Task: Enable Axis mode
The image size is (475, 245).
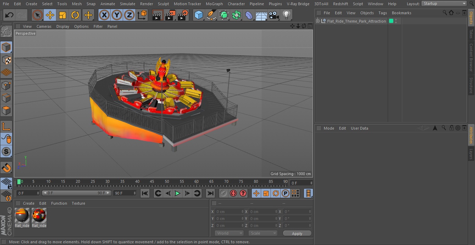Action: (6, 126)
